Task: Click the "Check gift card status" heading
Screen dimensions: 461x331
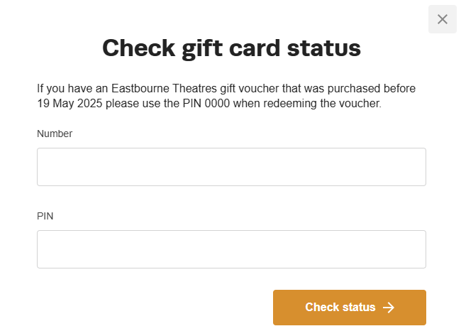Action: pyautogui.click(x=231, y=48)
